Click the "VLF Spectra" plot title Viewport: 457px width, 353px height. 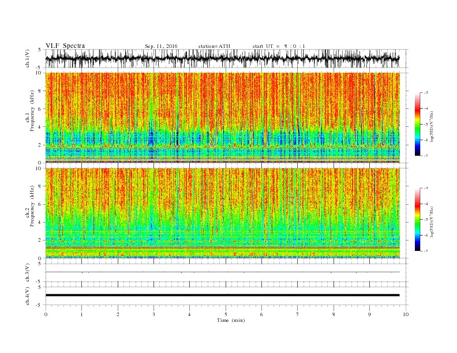tap(65, 46)
